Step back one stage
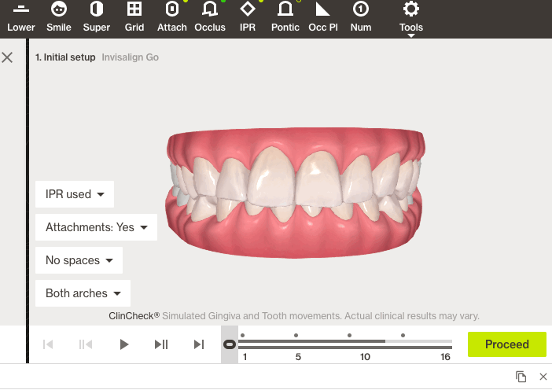552x390 pixels. 86,344
